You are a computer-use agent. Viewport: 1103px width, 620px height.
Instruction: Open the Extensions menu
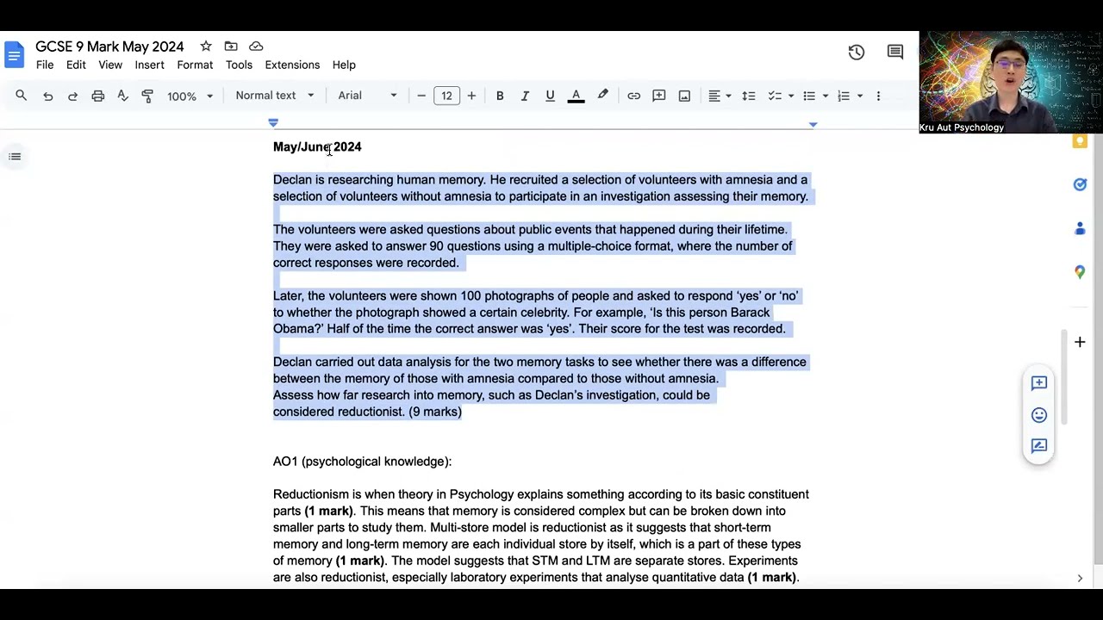pos(292,65)
